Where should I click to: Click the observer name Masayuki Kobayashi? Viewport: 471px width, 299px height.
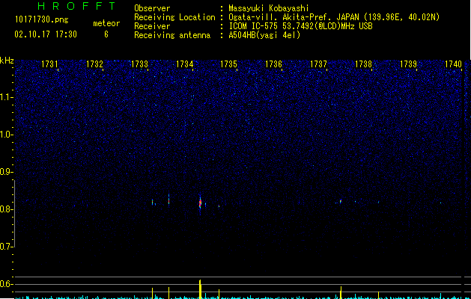[269, 8]
